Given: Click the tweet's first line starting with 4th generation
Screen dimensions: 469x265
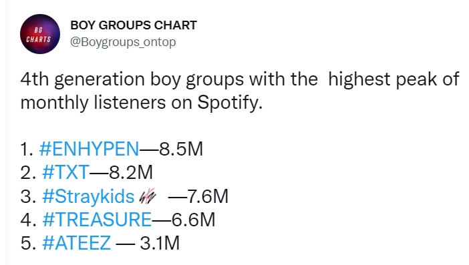Looking at the screenshot, I should pos(240,80).
